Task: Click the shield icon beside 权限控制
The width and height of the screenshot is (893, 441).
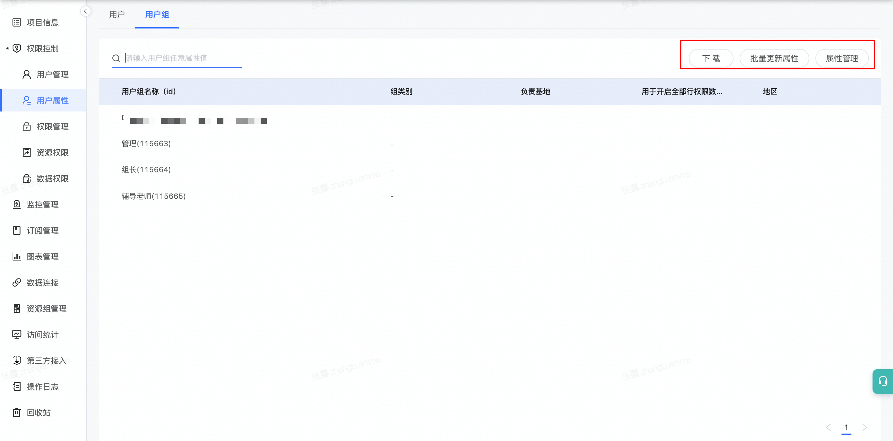Action: click(17, 48)
